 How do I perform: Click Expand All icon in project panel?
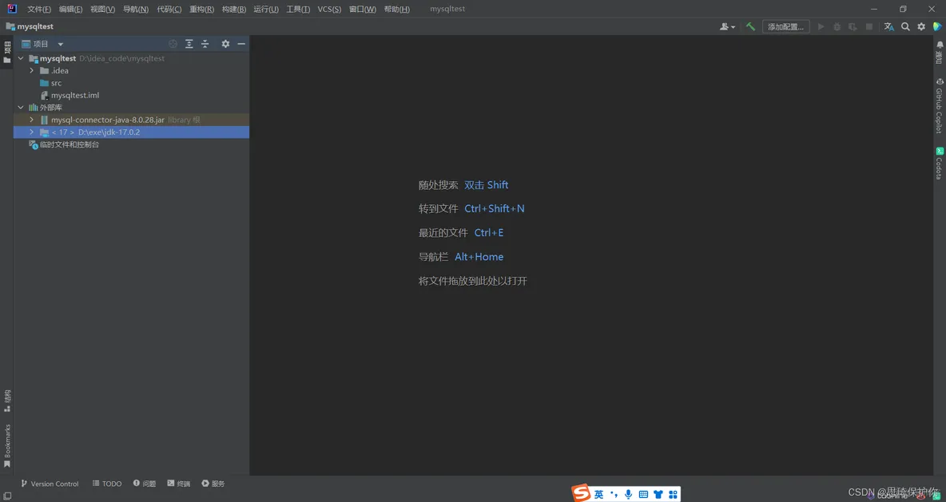pos(189,44)
